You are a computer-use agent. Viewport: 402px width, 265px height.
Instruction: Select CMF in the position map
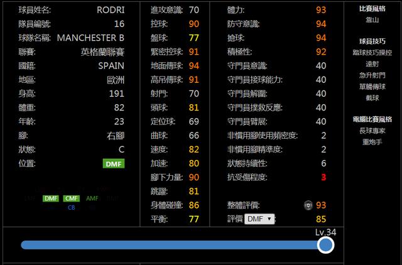71,198
